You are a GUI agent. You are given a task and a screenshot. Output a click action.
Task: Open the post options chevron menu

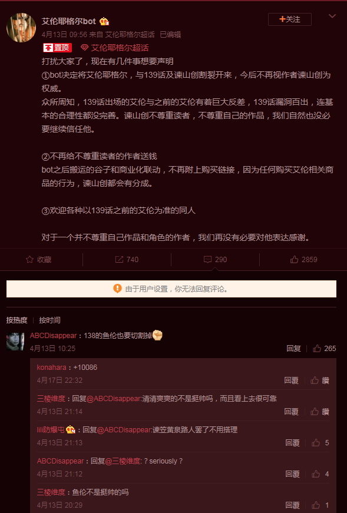pos(332,16)
